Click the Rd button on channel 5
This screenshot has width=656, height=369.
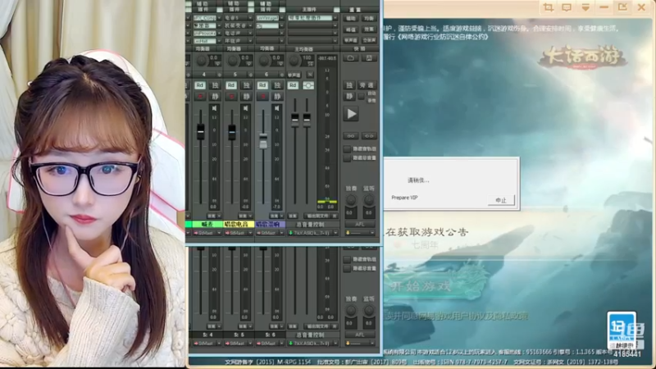(231, 85)
